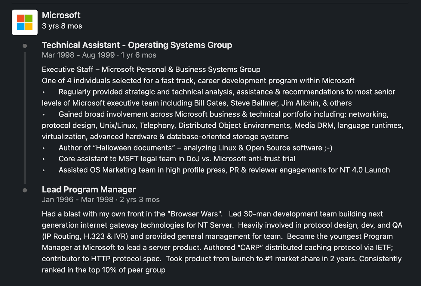Click the Microsoft company logo

(x=25, y=22)
